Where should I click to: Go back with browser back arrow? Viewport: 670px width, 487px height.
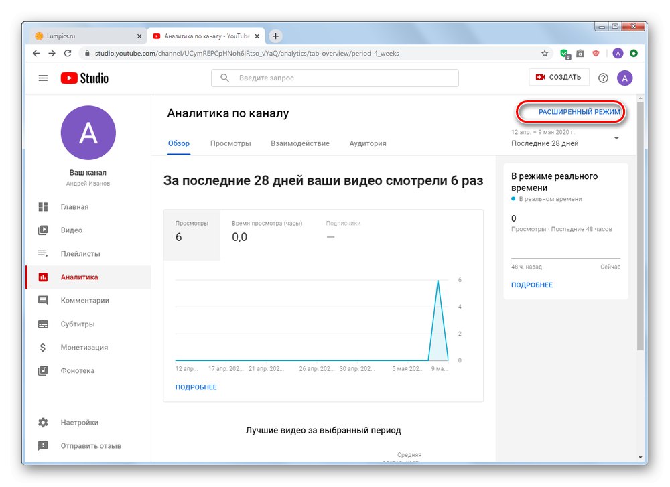pos(36,54)
